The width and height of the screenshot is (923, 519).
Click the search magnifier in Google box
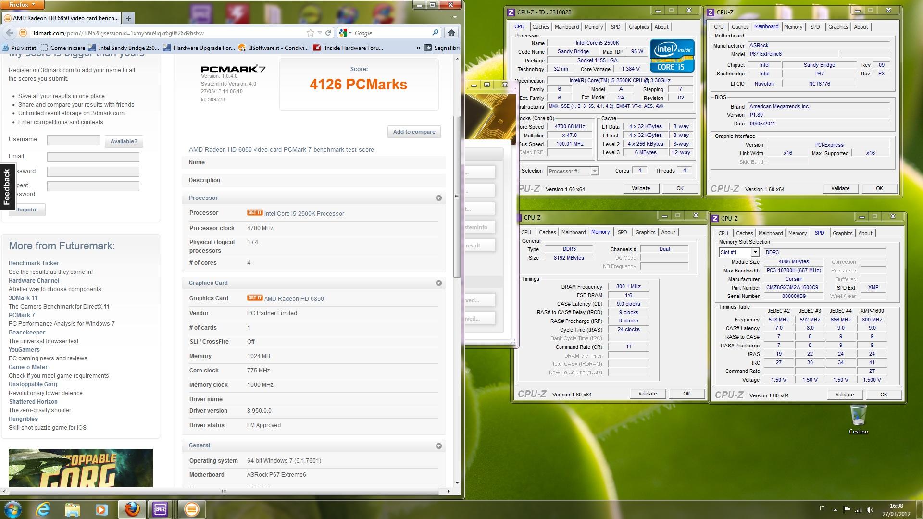[x=435, y=33]
